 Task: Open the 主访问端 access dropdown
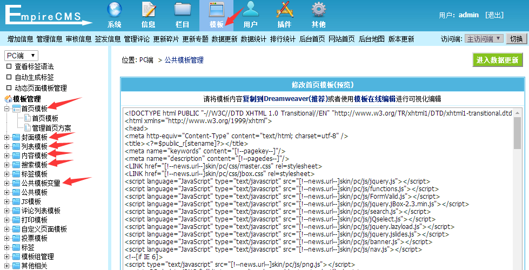[484, 39]
